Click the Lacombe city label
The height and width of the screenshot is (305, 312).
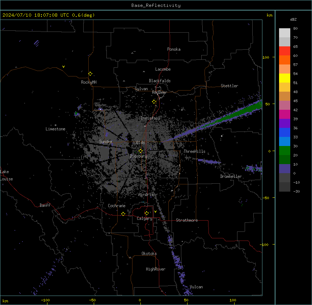tap(163, 69)
